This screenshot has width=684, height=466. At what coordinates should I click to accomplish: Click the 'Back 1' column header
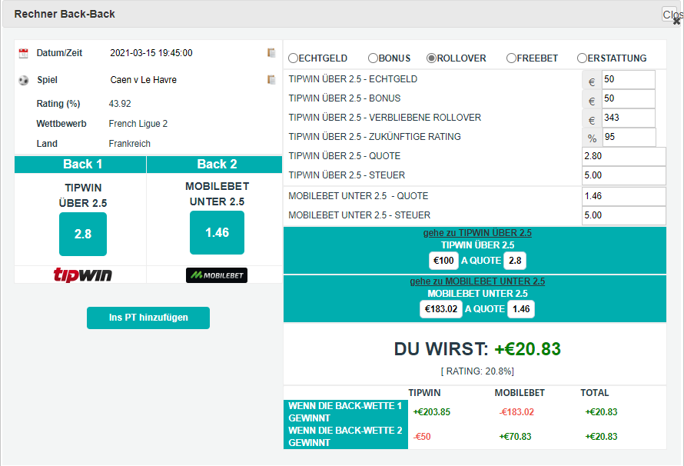pos(81,164)
